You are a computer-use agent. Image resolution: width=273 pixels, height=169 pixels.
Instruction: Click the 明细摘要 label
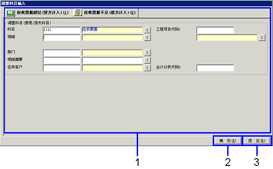(15, 59)
